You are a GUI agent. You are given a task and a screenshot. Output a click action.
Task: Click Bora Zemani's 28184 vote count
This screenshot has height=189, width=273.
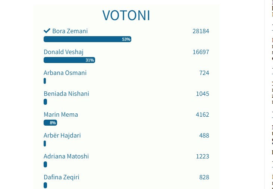pos(201,31)
